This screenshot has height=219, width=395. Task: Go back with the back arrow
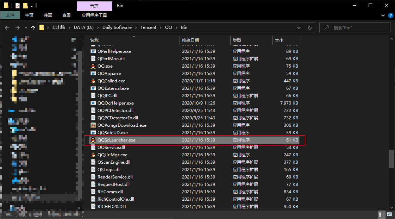tap(7, 28)
